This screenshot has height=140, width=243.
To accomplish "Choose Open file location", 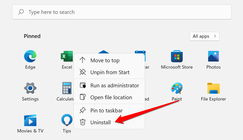I will pos(111,97).
